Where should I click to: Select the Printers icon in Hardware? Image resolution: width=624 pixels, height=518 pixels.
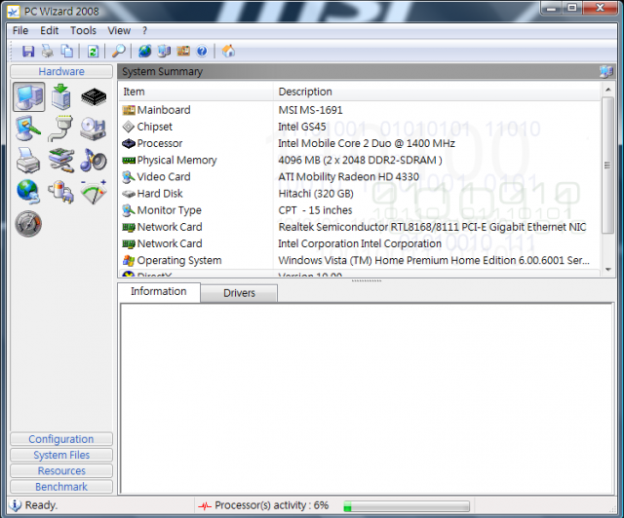28,161
